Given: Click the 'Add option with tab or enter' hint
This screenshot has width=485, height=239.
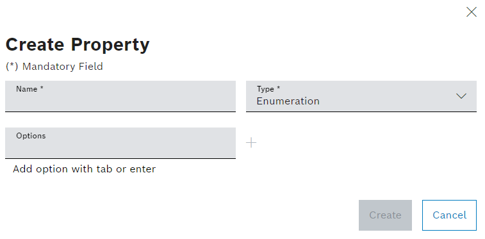Looking at the screenshot, I should pos(84,169).
